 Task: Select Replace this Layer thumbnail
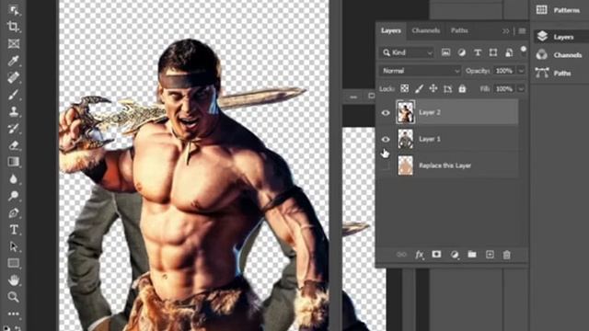405,165
